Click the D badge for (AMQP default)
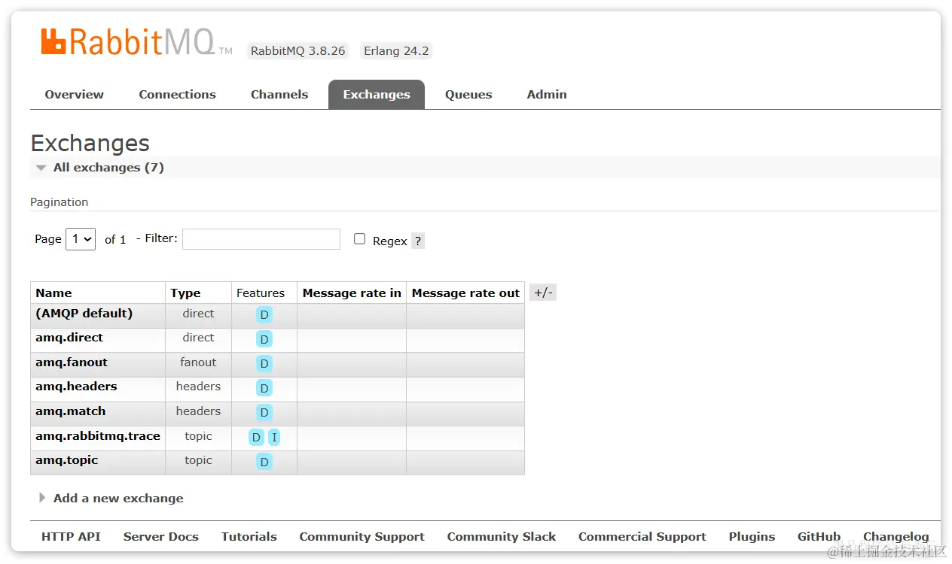Viewport: 952px width, 564px height. [264, 314]
